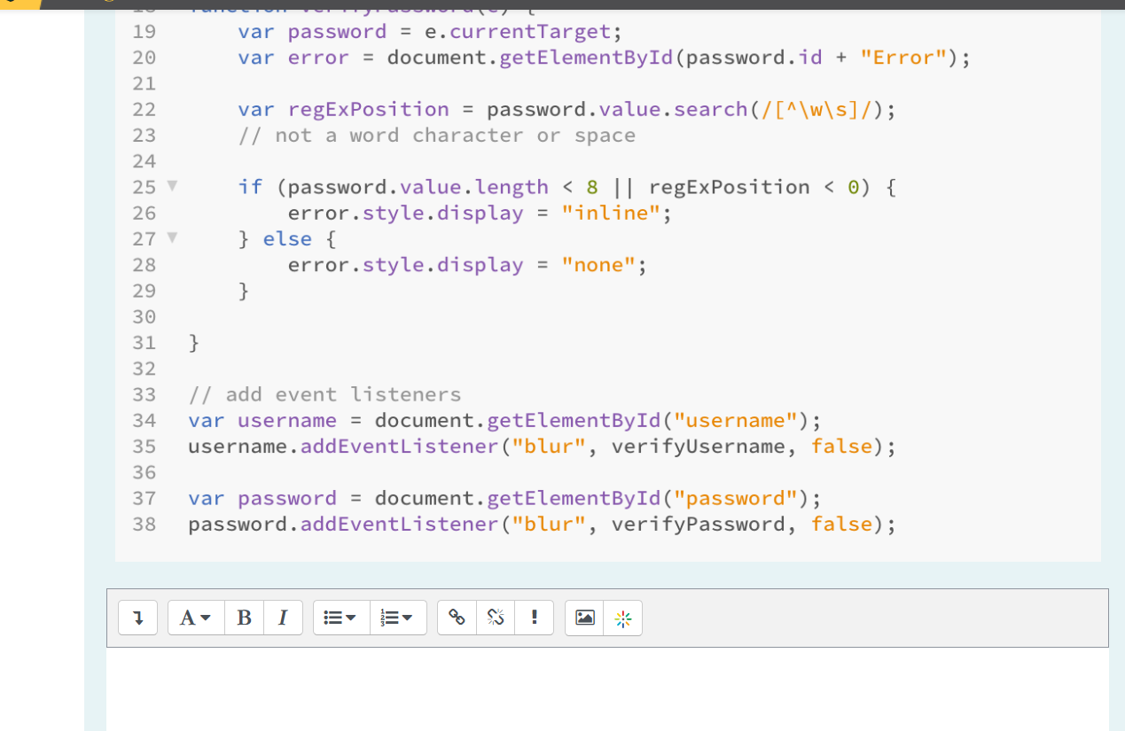Click the "inline" string on line 26
The image size is (1125, 731).
click(x=611, y=213)
